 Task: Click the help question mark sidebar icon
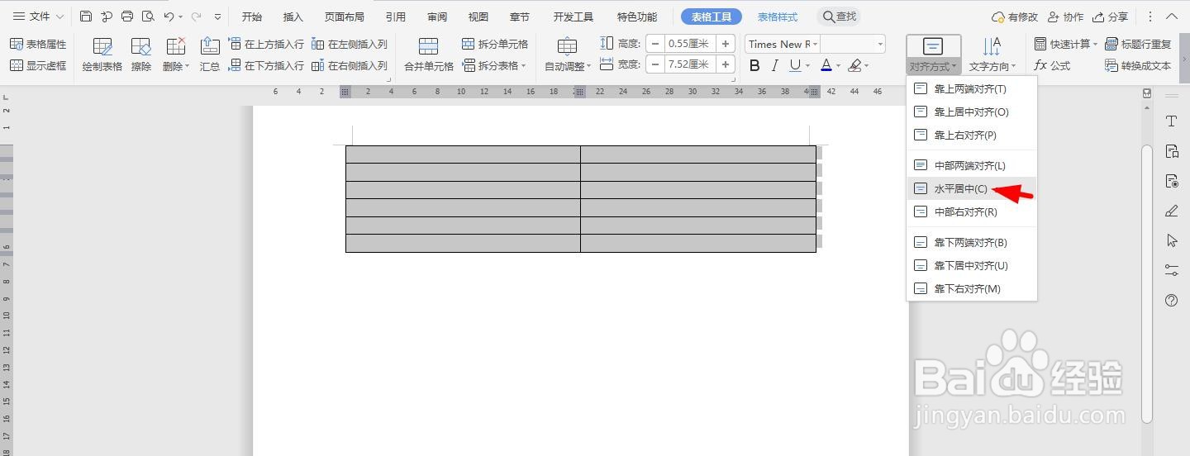(1171, 301)
